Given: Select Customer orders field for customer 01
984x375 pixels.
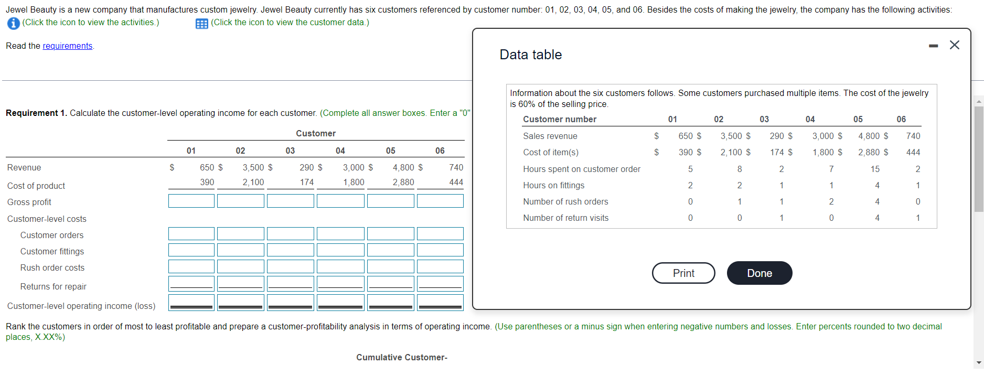Looking at the screenshot, I should (x=191, y=234).
